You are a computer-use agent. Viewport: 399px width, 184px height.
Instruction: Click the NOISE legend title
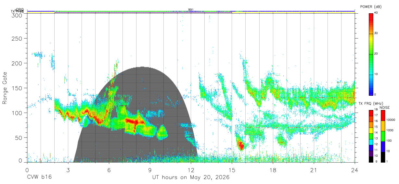[385, 107]
